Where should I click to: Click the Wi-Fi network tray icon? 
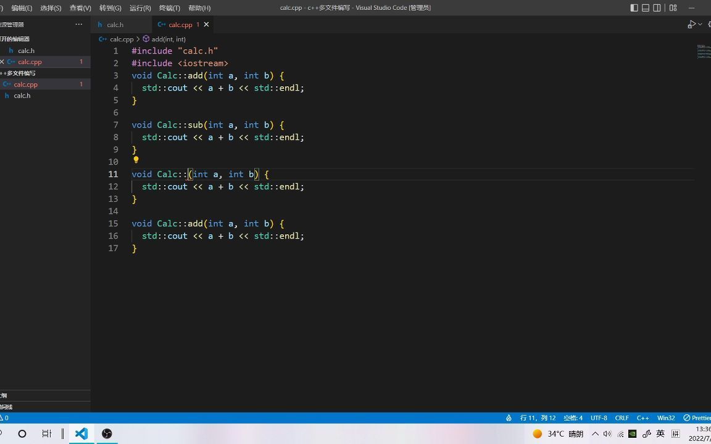tap(620, 434)
